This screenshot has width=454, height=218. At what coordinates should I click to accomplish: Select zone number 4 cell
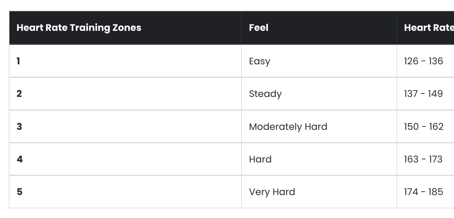coord(19,159)
